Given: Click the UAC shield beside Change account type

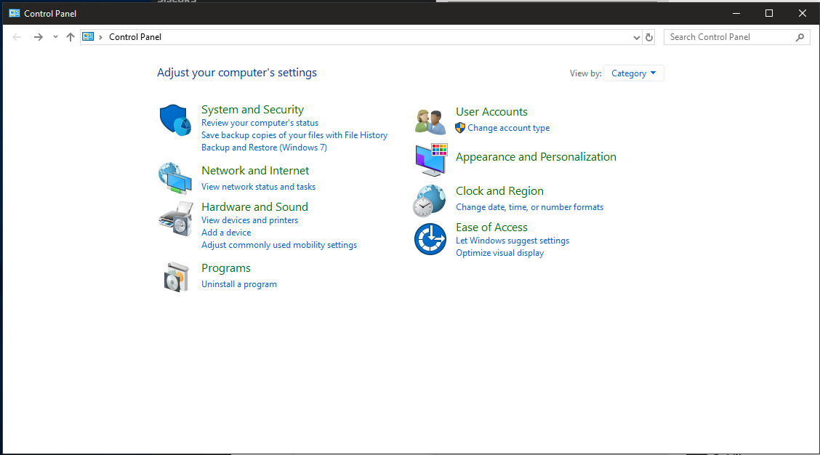Looking at the screenshot, I should [460, 128].
